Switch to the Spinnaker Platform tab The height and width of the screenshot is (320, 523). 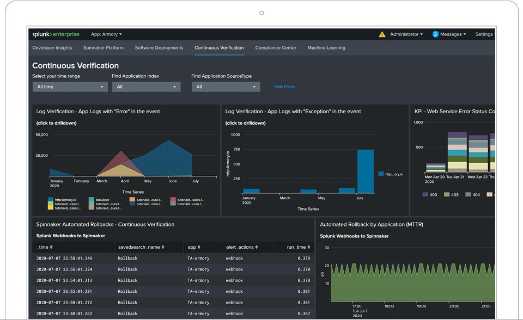tap(104, 48)
